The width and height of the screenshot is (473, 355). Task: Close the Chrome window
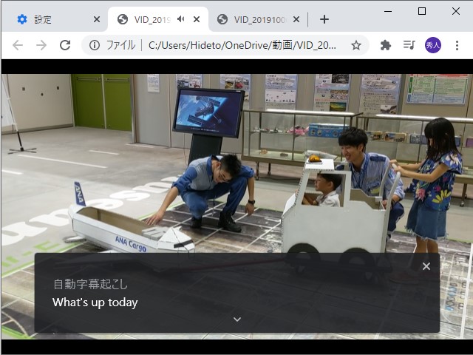pyautogui.click(x=456, y=12)
